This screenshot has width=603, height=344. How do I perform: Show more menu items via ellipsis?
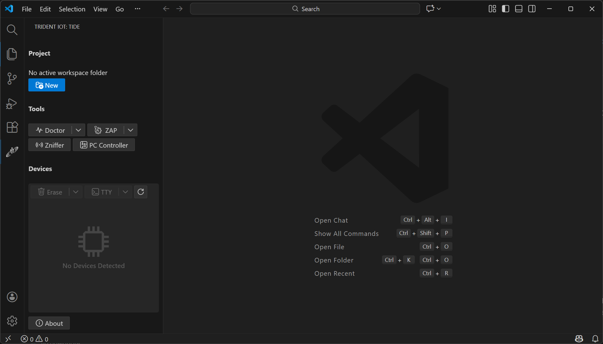138,9
